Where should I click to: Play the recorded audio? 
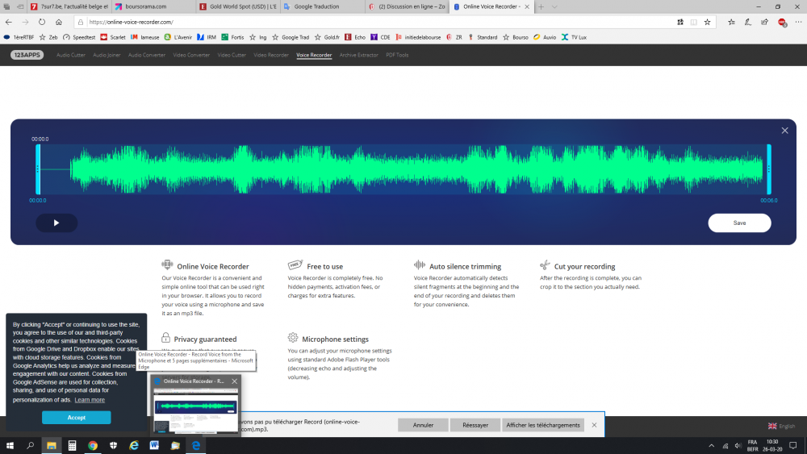56,223
